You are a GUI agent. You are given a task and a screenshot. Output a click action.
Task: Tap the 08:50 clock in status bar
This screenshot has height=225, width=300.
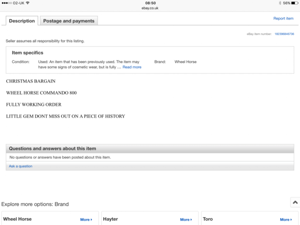(x=150, y=3)
